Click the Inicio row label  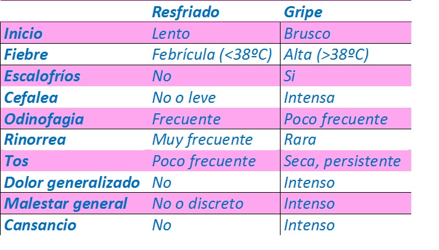pos(23,33)
